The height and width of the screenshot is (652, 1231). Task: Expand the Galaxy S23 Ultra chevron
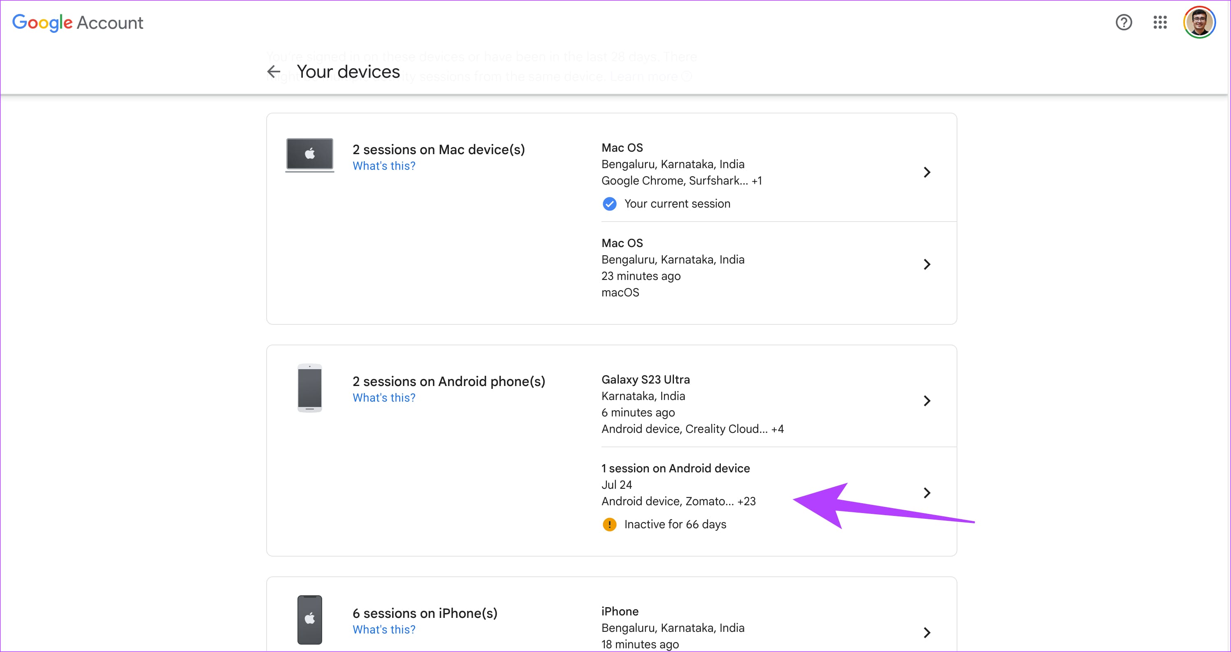[927, 400]
